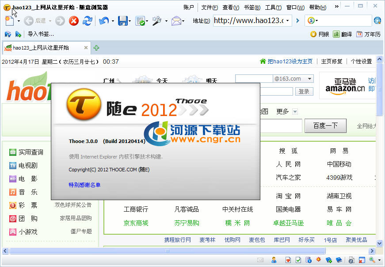Expand the 更多 search category dropdown

[x=295, y=112]
